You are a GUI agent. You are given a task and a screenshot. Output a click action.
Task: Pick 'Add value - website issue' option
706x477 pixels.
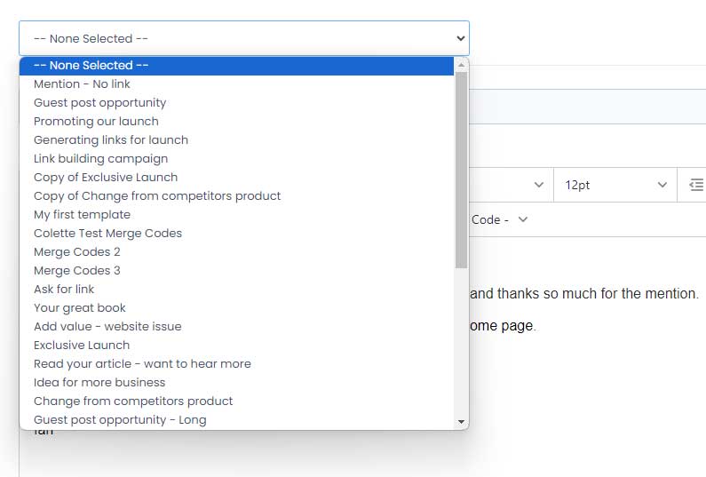point(237,327)
